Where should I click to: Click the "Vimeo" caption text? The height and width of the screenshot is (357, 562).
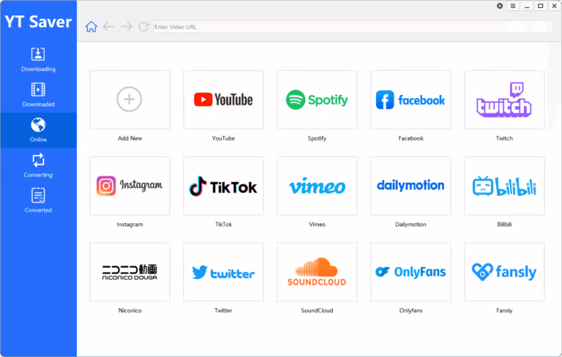tap(317, 225)
